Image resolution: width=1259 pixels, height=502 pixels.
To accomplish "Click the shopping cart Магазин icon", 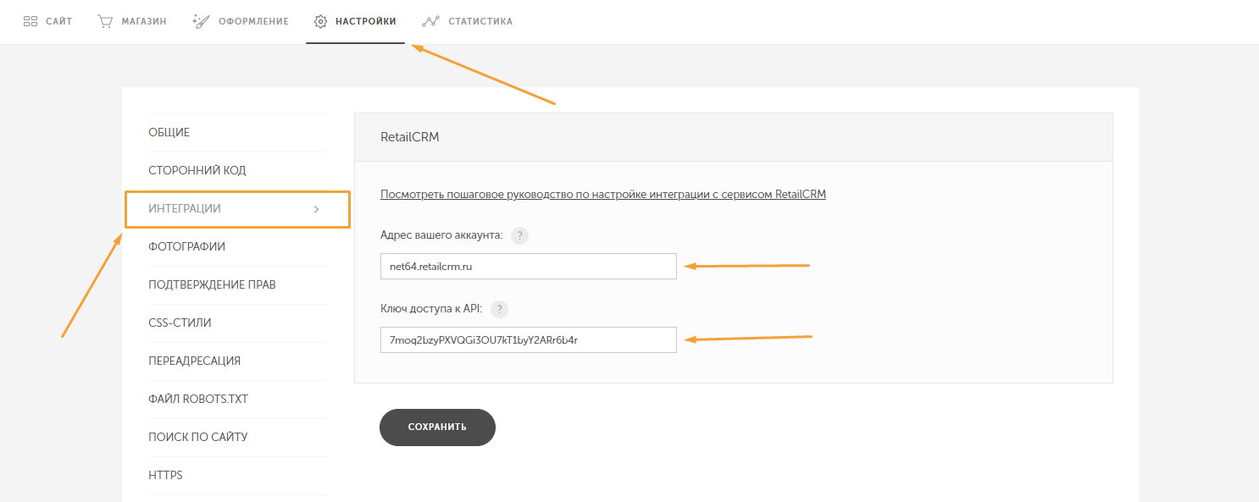I will (x=105, y=21).
